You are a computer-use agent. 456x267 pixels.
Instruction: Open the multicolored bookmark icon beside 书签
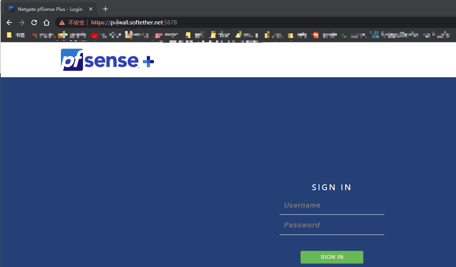[x=62, y=35]
